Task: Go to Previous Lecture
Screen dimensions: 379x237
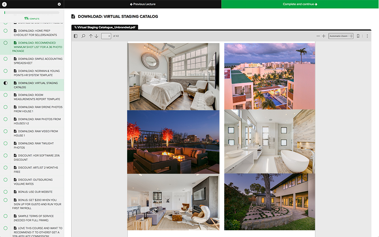Action: tap(143, 4)
